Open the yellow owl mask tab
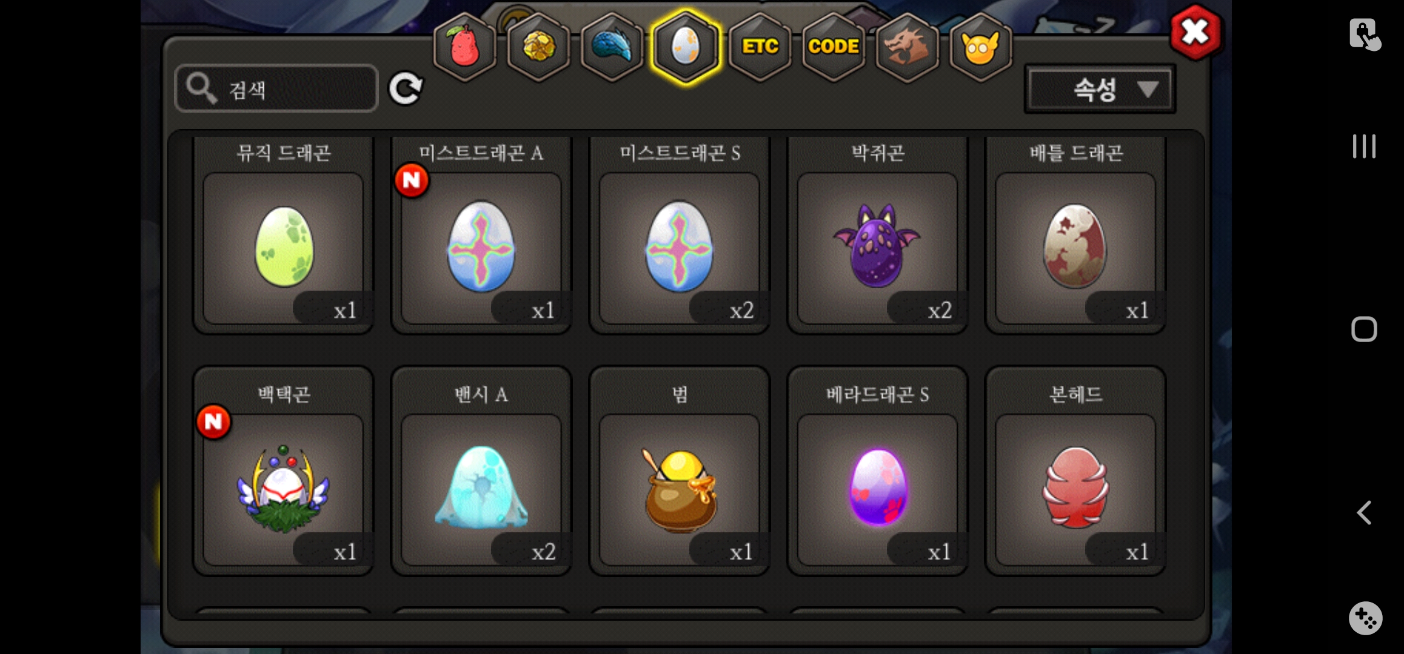 (x=980, y=47)
